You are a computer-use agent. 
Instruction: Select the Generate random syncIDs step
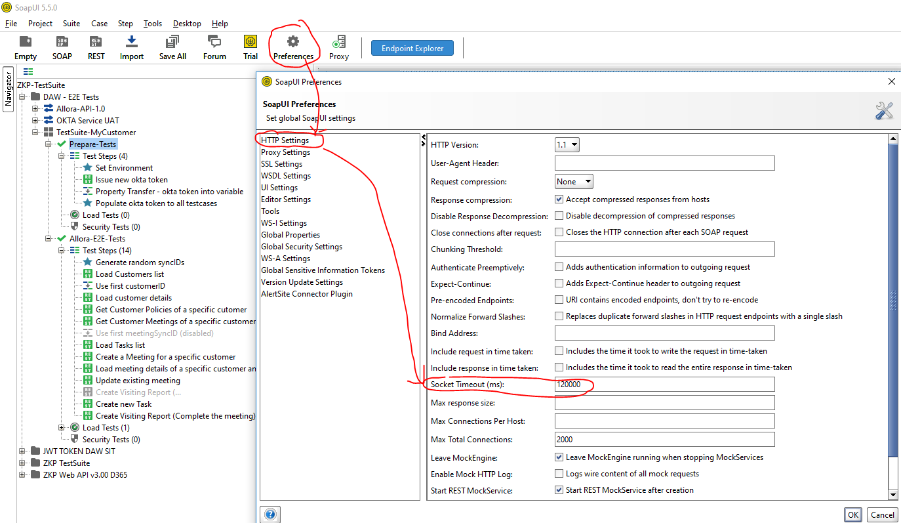pos(140,262)
